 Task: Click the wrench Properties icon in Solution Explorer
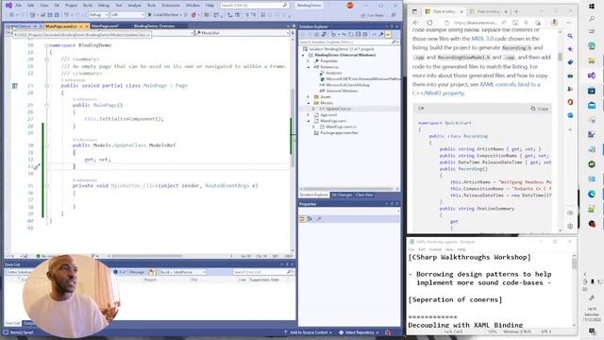[x=381, y=34]
